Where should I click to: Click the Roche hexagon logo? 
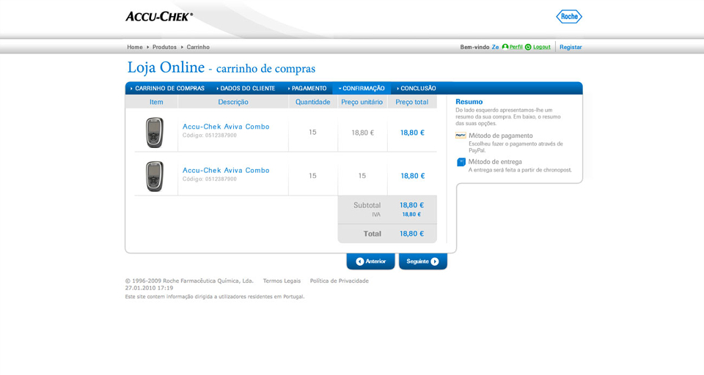[569, 17]
